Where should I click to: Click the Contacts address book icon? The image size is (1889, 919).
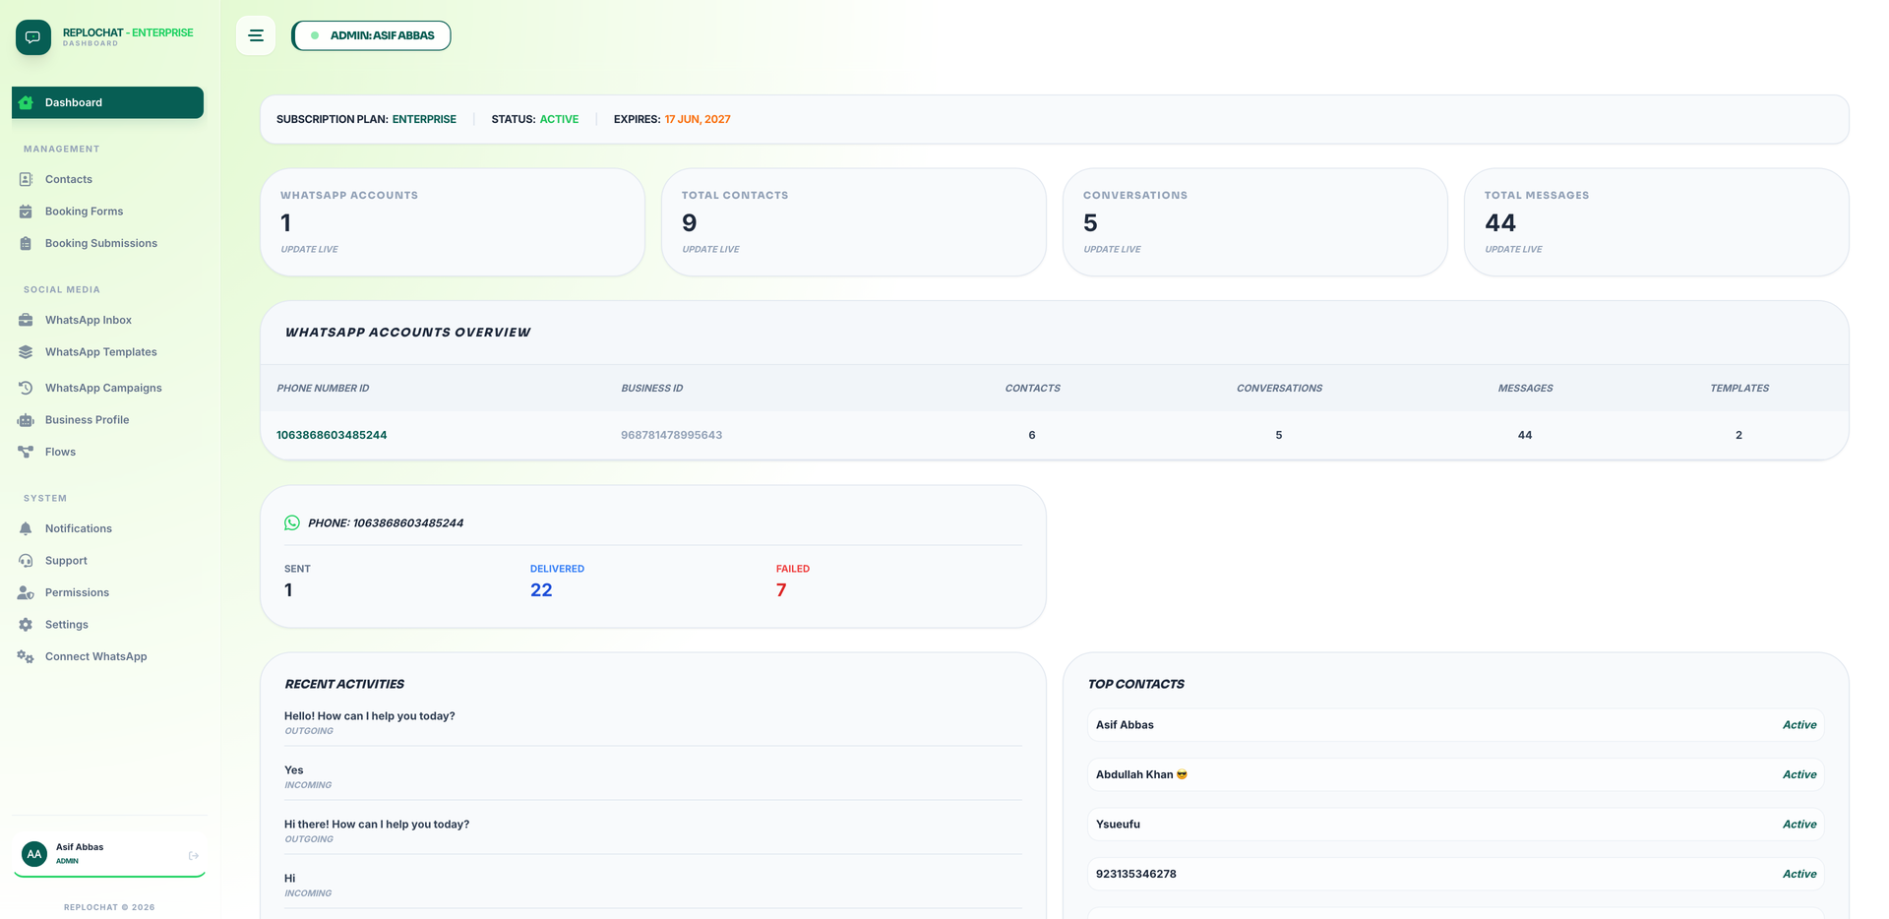coord(26,179)
